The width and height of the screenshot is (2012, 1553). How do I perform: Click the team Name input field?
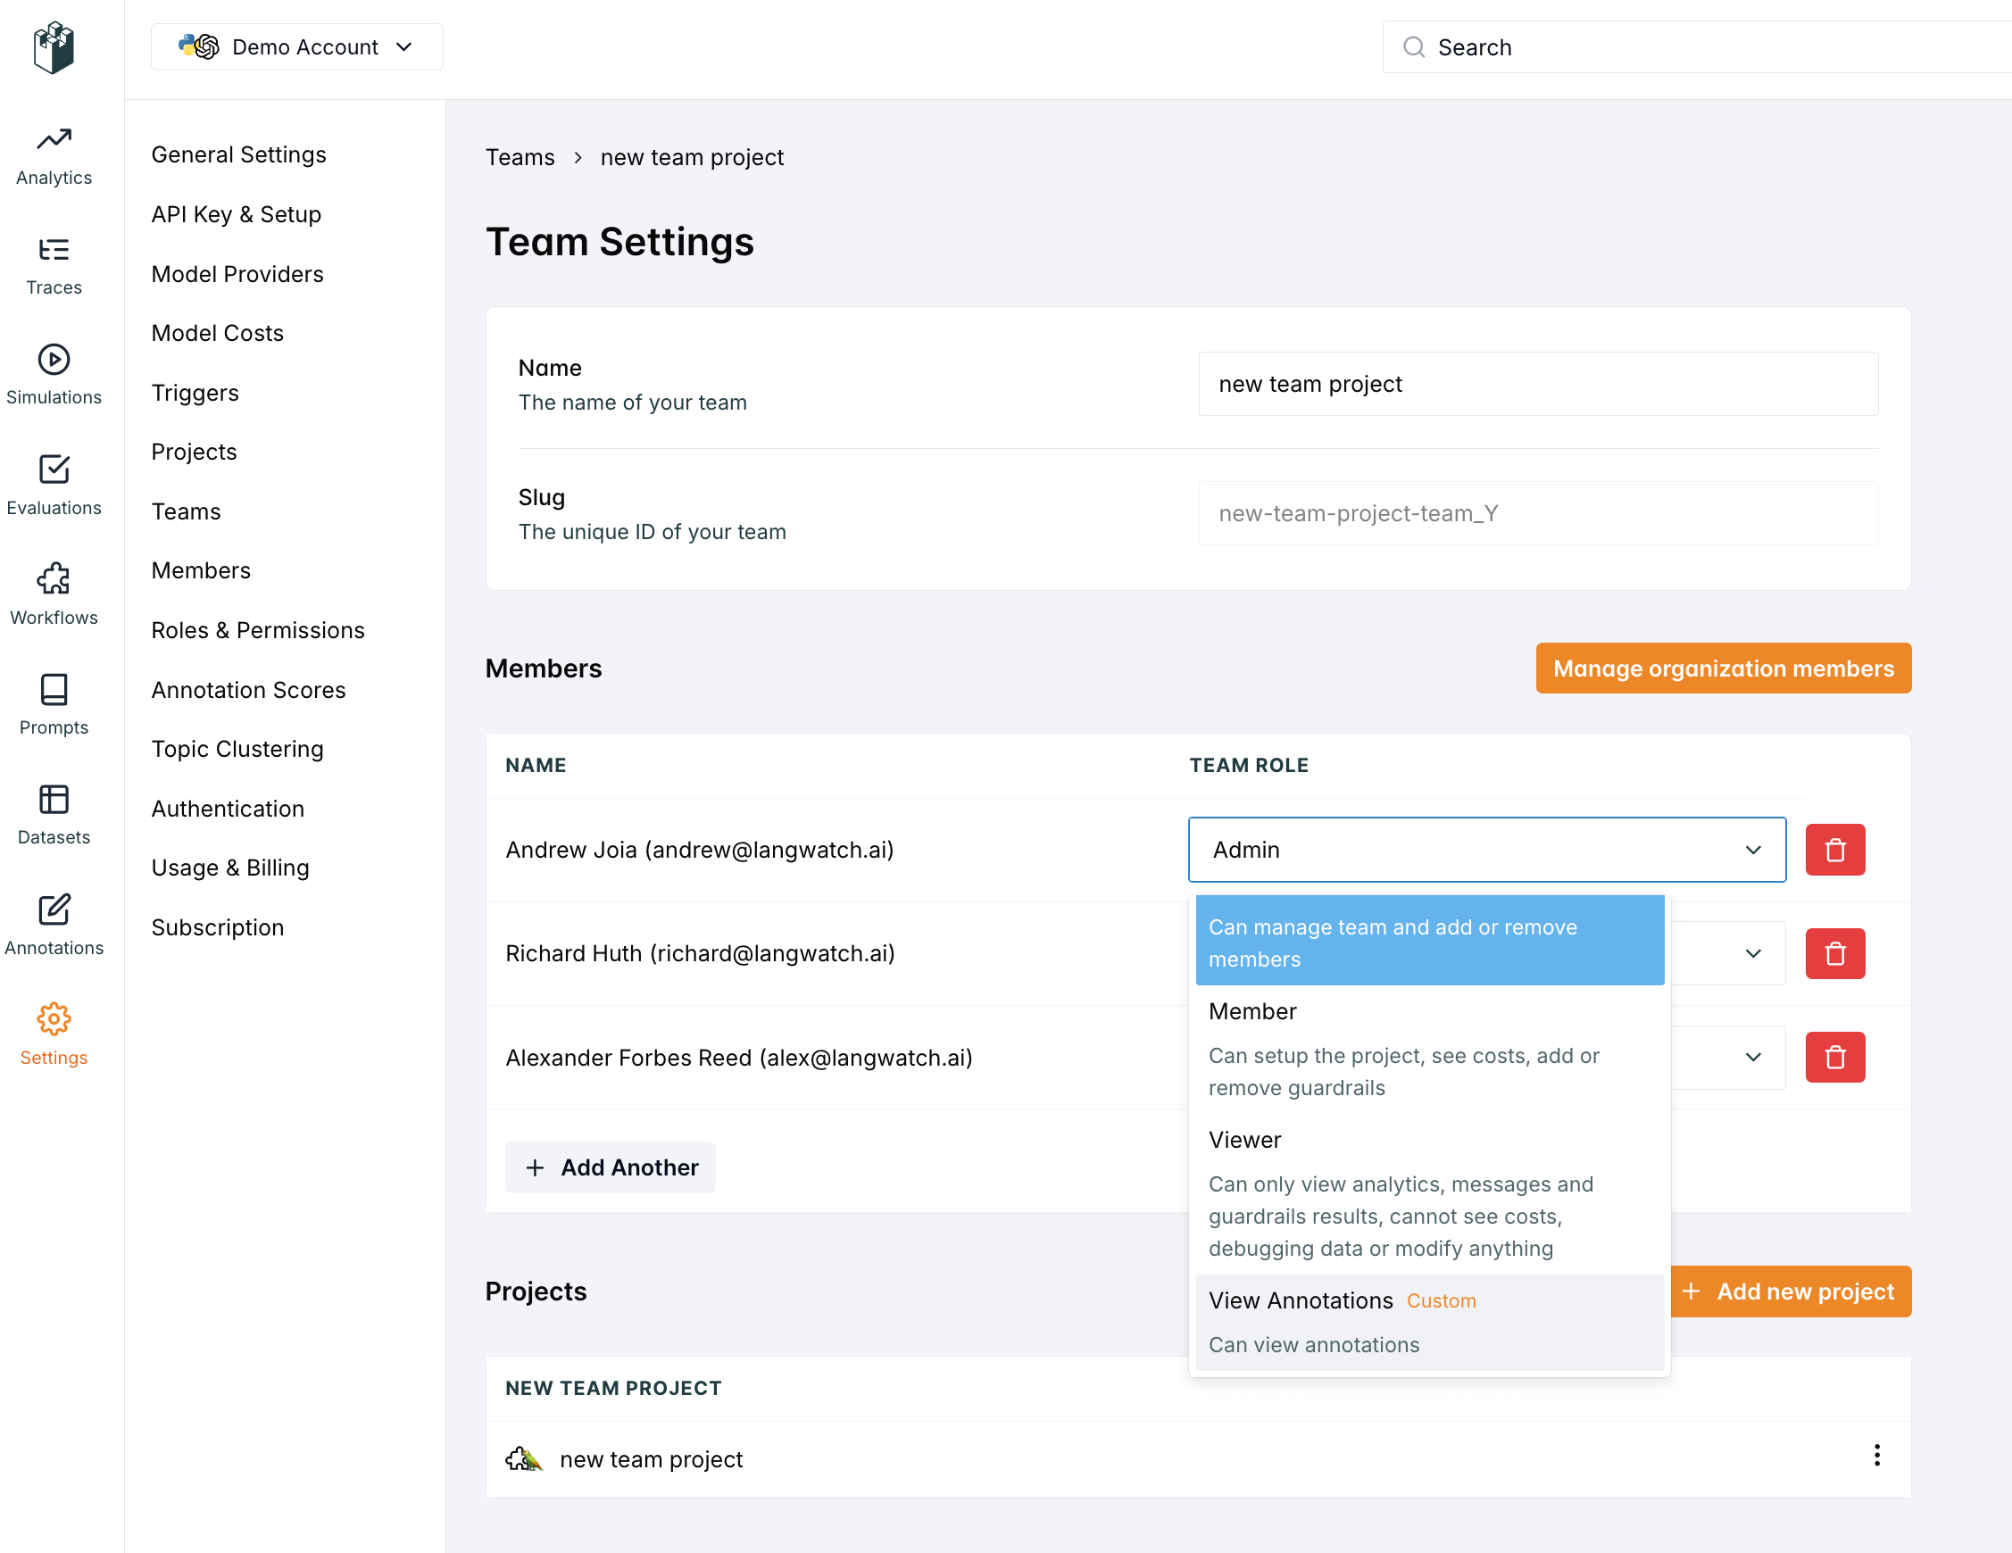point(1536,384)
